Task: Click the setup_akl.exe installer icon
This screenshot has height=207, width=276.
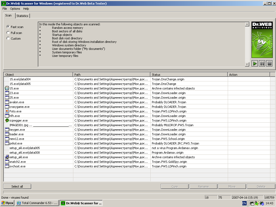Action: [x=7, y=157]
